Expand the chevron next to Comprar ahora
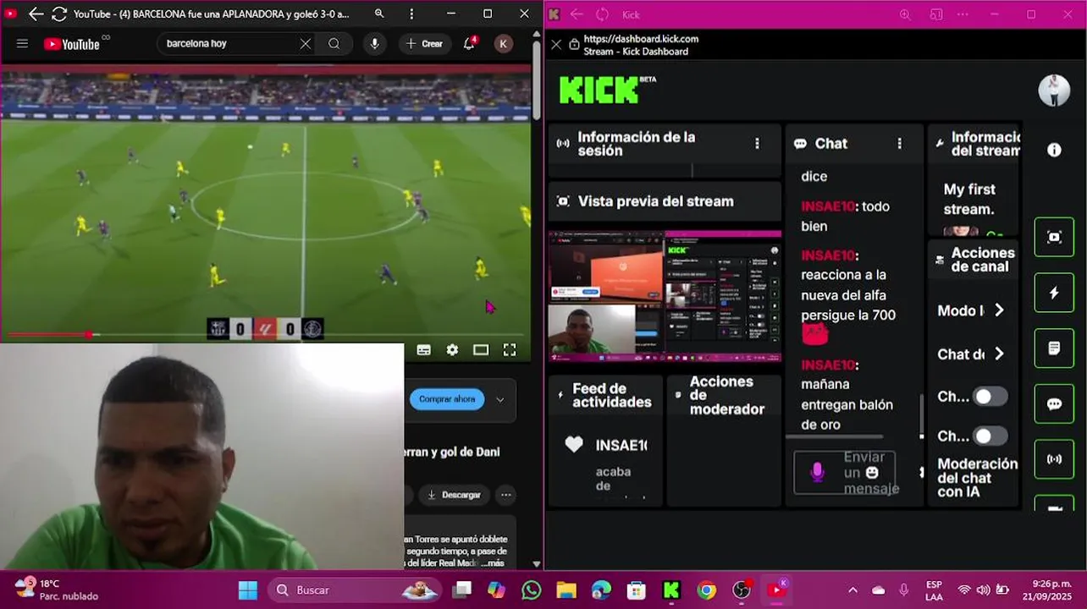 (500, 399)
